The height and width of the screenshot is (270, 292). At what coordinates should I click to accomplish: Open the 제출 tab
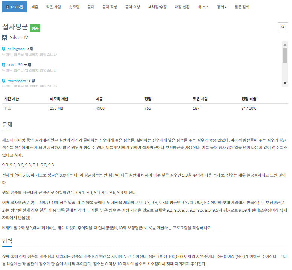coord(35,7)
